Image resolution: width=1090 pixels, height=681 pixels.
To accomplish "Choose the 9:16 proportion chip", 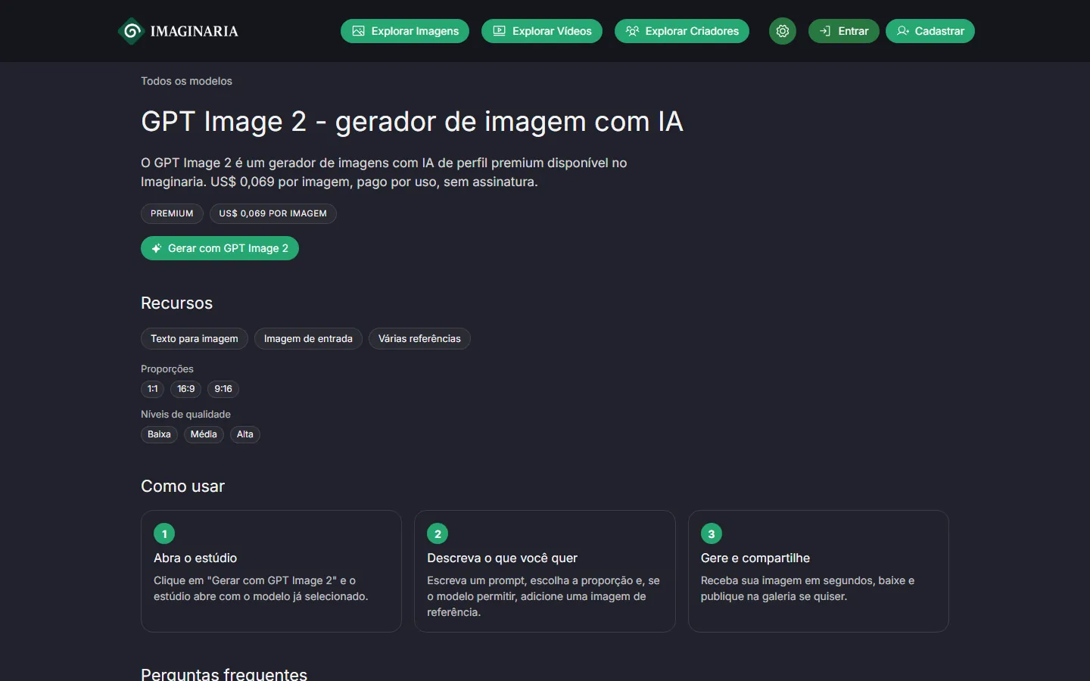I will point(223,389).
